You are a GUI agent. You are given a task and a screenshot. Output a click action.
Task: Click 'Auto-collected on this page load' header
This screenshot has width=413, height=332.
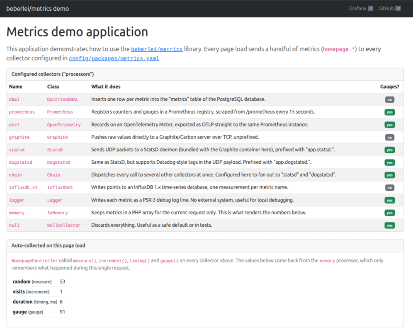click(x=205, y=246)
